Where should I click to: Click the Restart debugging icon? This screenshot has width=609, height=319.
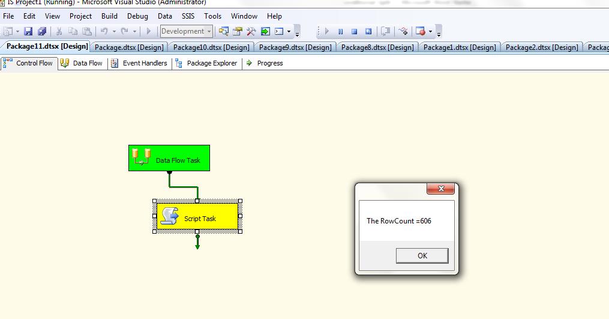coord(368,31)
